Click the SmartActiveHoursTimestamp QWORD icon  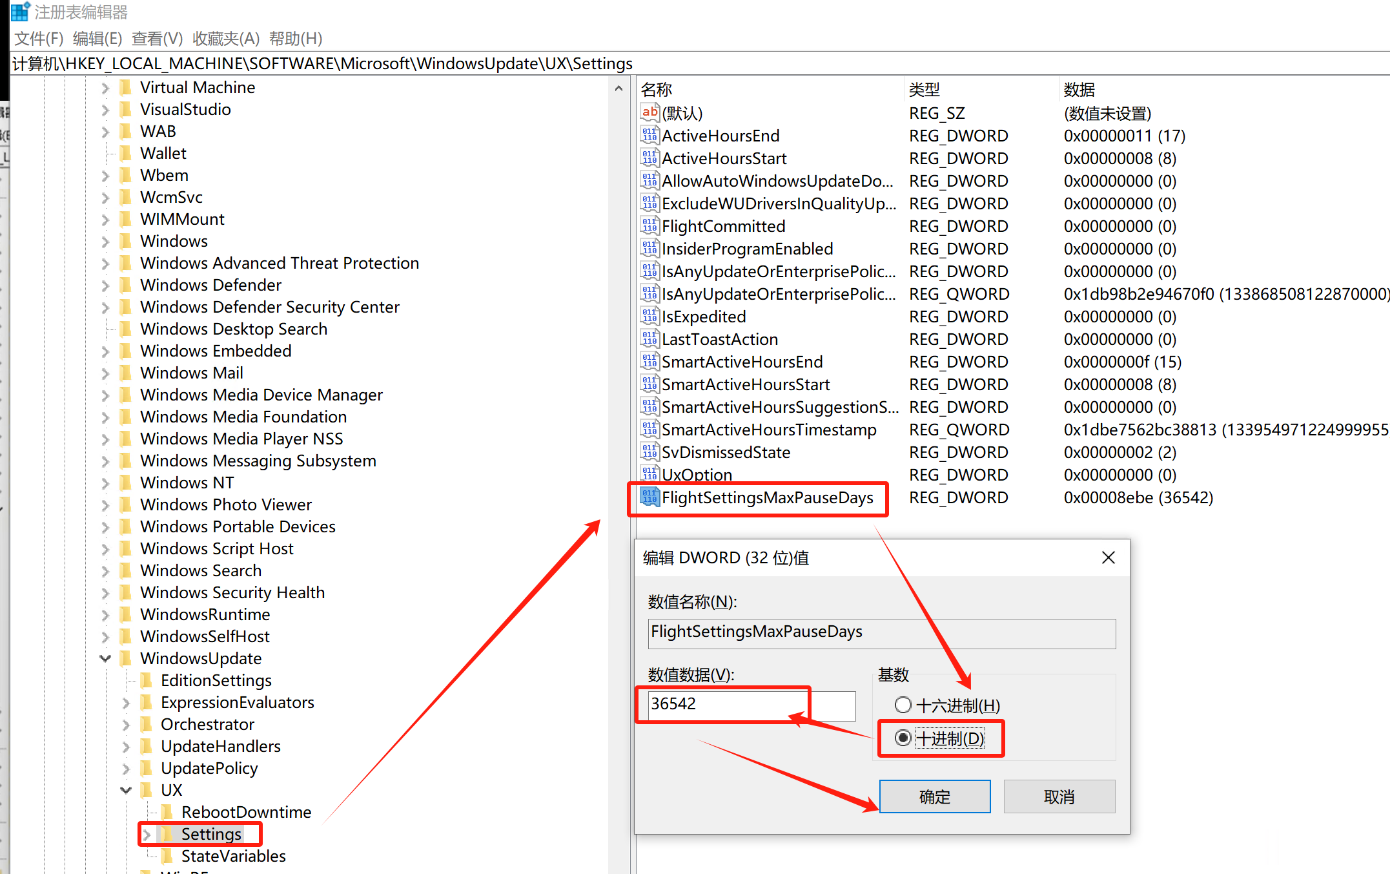pyautogui.click(x=649, y=429)
